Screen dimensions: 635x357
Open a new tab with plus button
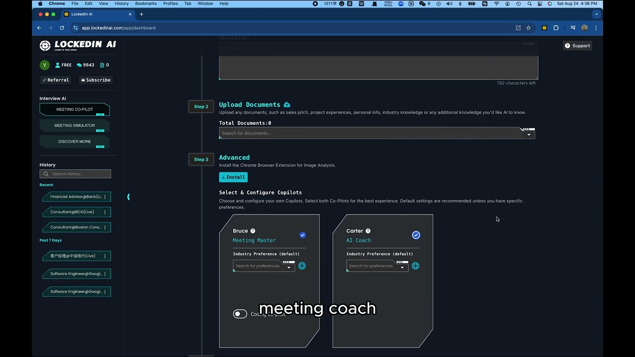point(141,14)
